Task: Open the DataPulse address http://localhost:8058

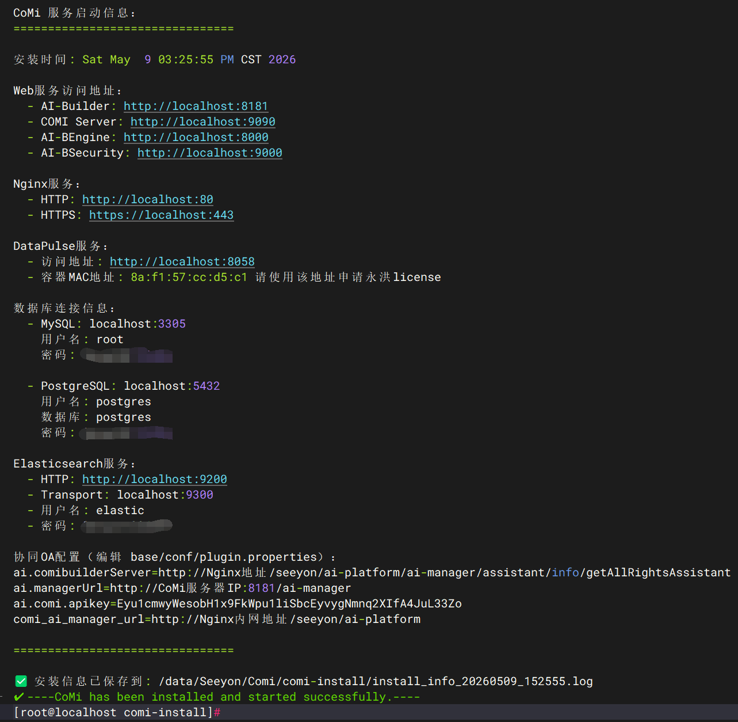Action: click(182, 261)
